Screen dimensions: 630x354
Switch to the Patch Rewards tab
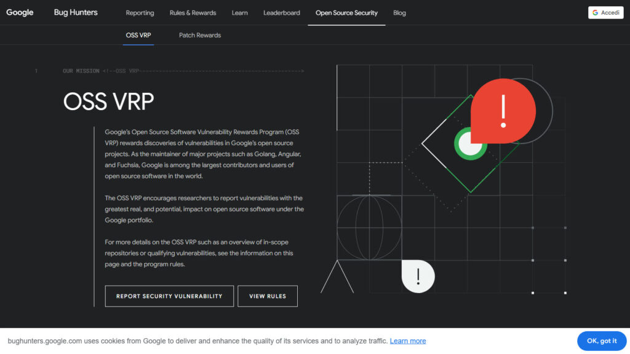point(200,35)
